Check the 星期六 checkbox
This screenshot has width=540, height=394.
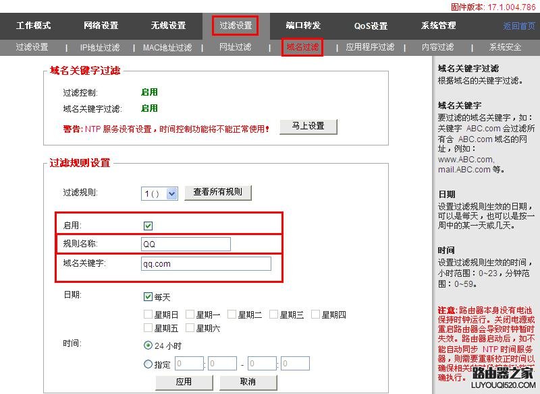pos(190,328)
